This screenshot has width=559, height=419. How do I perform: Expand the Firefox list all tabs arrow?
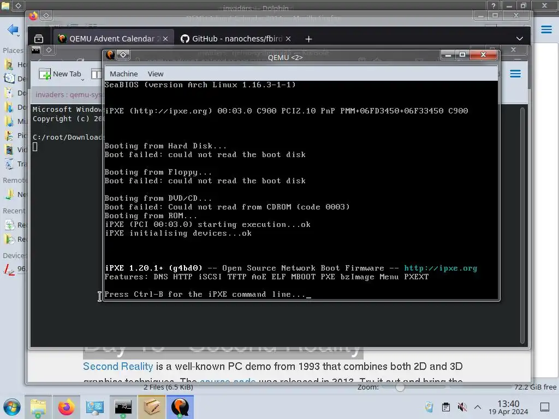pos(520,39)
